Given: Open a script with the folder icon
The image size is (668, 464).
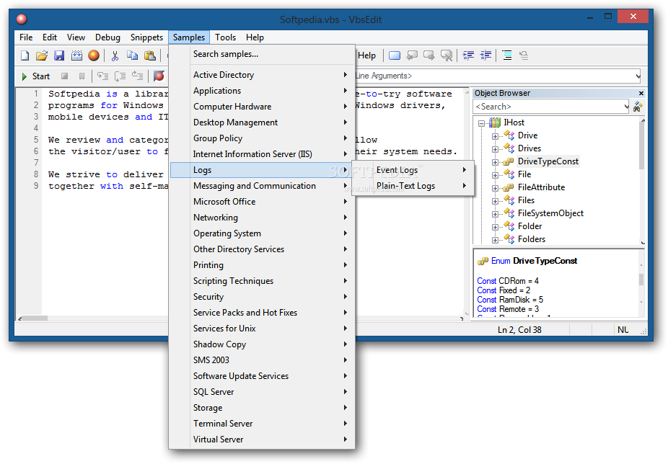Looking at the screenshot, I should click(x=42, y=55).
